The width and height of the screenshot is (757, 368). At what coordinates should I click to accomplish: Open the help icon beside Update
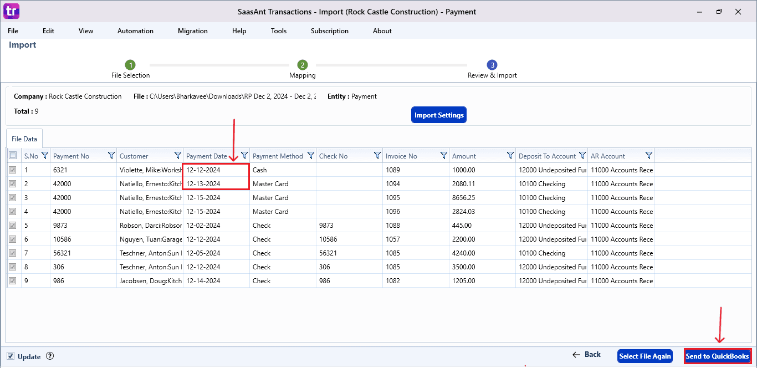point(50,356)
